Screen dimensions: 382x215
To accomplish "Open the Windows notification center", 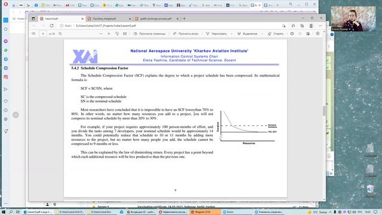I will (375, 212).
